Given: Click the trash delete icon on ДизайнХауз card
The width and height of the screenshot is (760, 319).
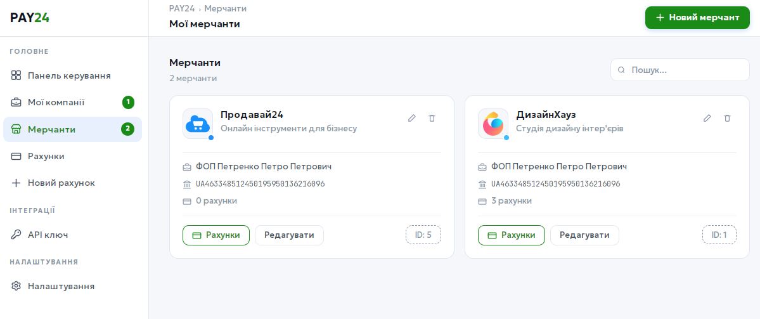Looking at the screenshot, I should coord(728,118).
